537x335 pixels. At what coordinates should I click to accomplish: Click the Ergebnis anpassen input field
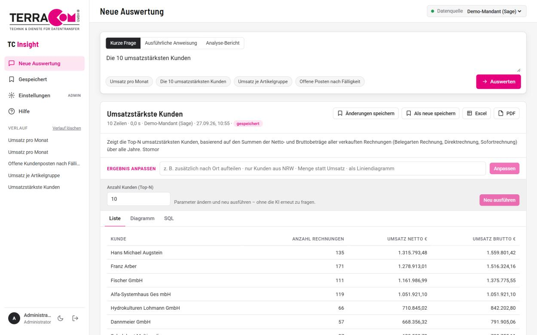[323, 169]
